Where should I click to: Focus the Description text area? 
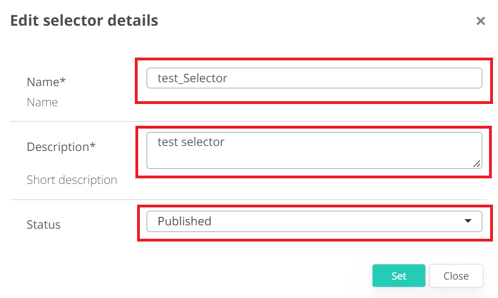314,150
